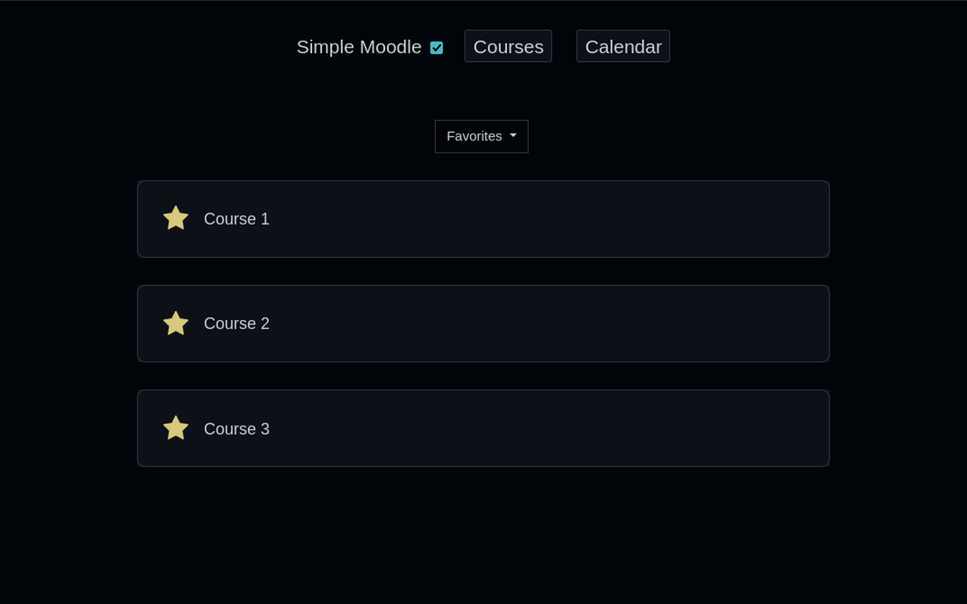This screenshot has height=604, width=967.
Task: Select the Course 3 card
Action: point(483,428)
